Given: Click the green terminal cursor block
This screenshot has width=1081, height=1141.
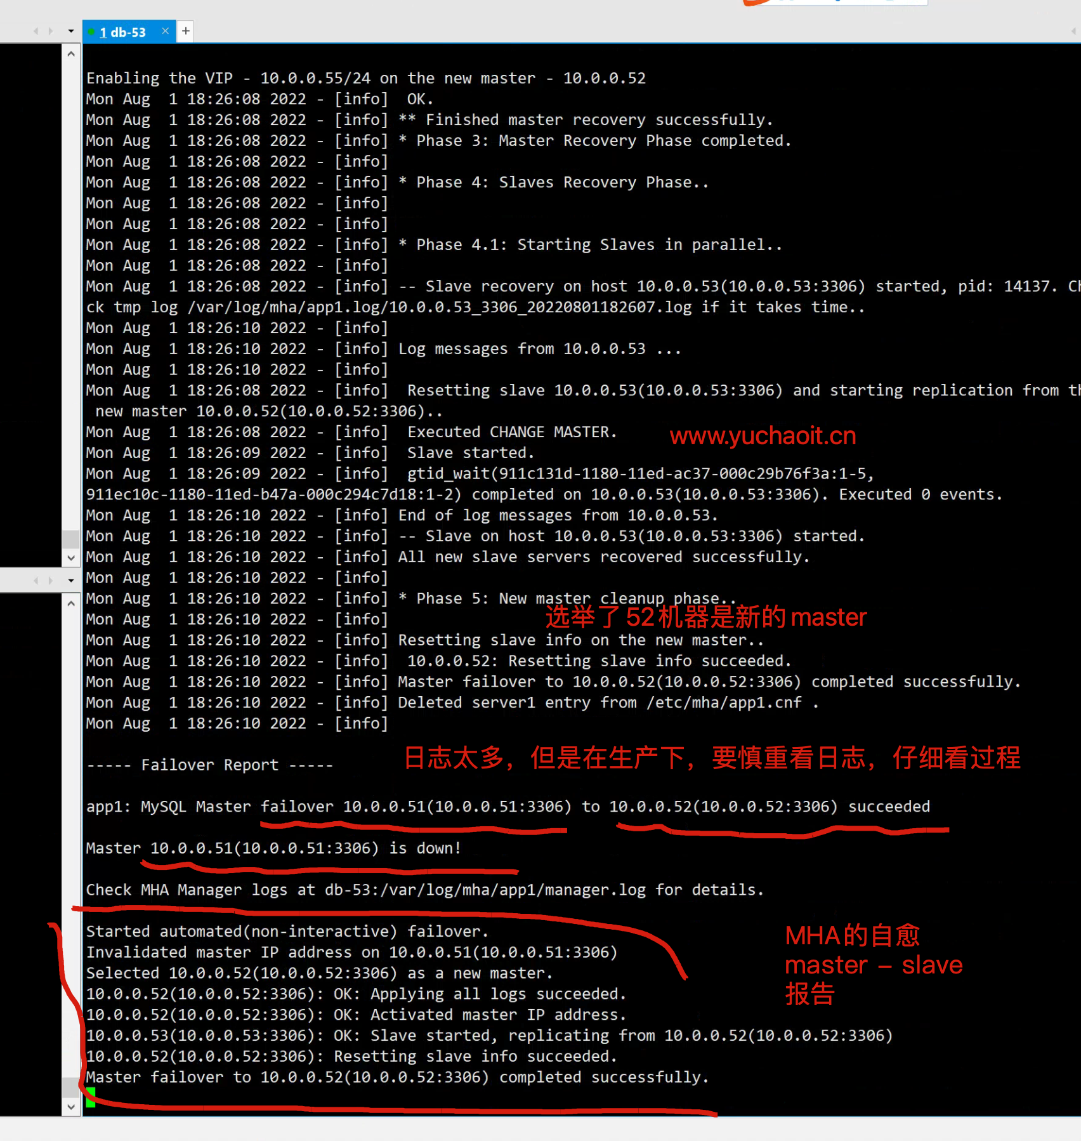Looking at the screenshot, I should (91, 1097).
